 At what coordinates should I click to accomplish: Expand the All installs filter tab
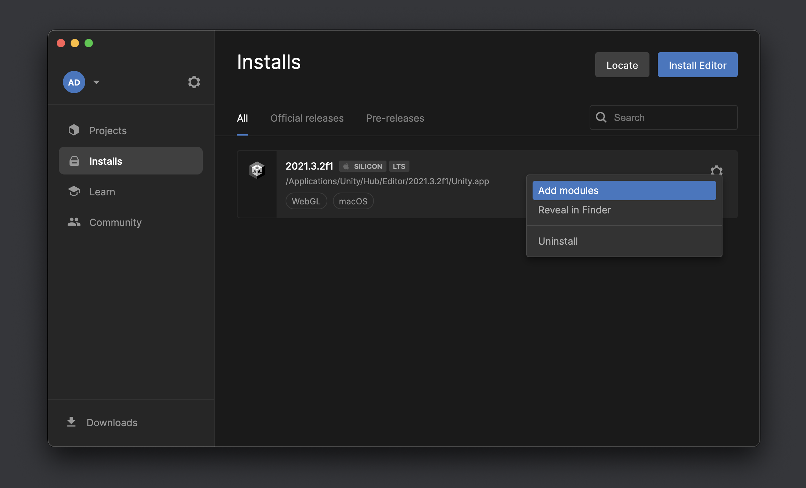point(242,117)
